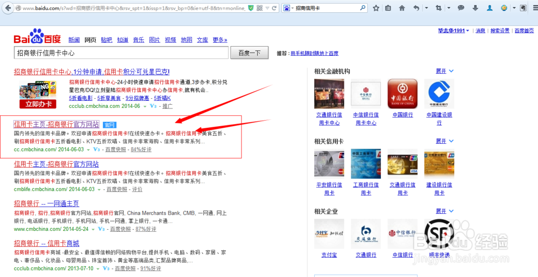Open the crop tool dropdown arrow

click(x=449, y=8)
